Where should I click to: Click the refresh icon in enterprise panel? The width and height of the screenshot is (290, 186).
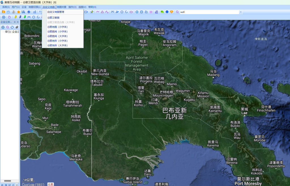point(12,27)
